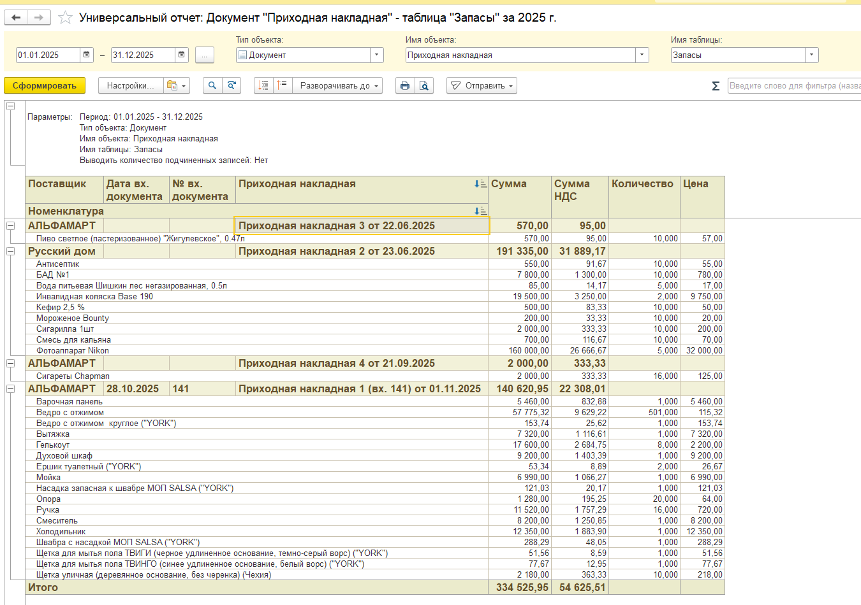Expand the Разворачивать до menu

point(337,85)
